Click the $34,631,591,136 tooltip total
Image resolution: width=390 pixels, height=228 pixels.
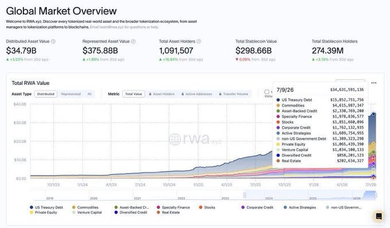(347, 90)
